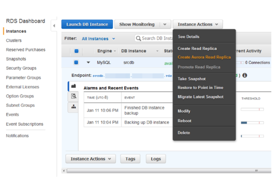This screenshot has width=277, height=192.
Task: Click the Jan 11 10:06 PM timestamp
Action: tap(102, 111)
